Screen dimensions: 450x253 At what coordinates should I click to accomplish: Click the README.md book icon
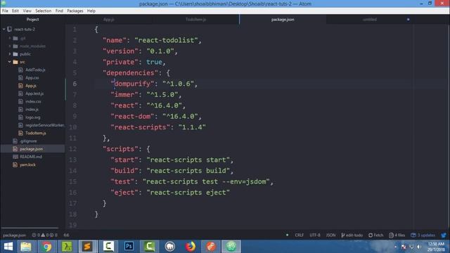15,157
